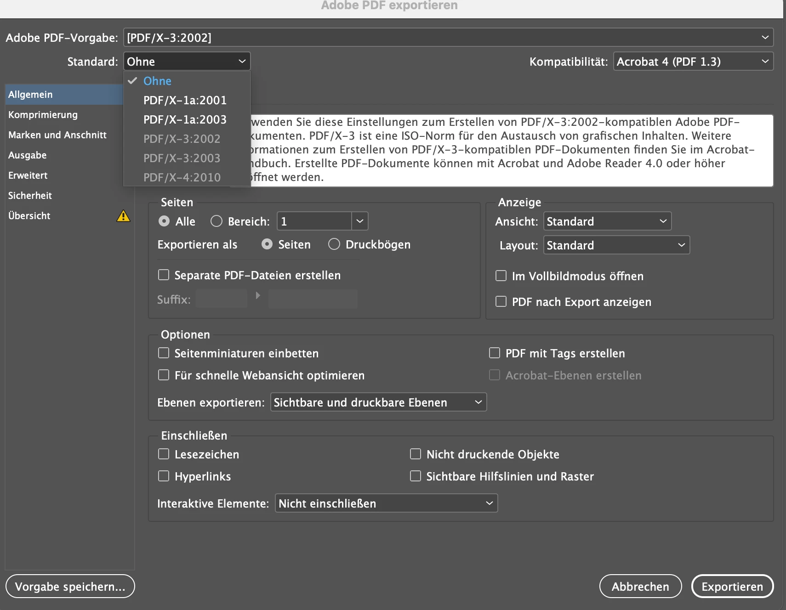Check Seitenminiaturen einbetten option

click(x=164, y=353)
